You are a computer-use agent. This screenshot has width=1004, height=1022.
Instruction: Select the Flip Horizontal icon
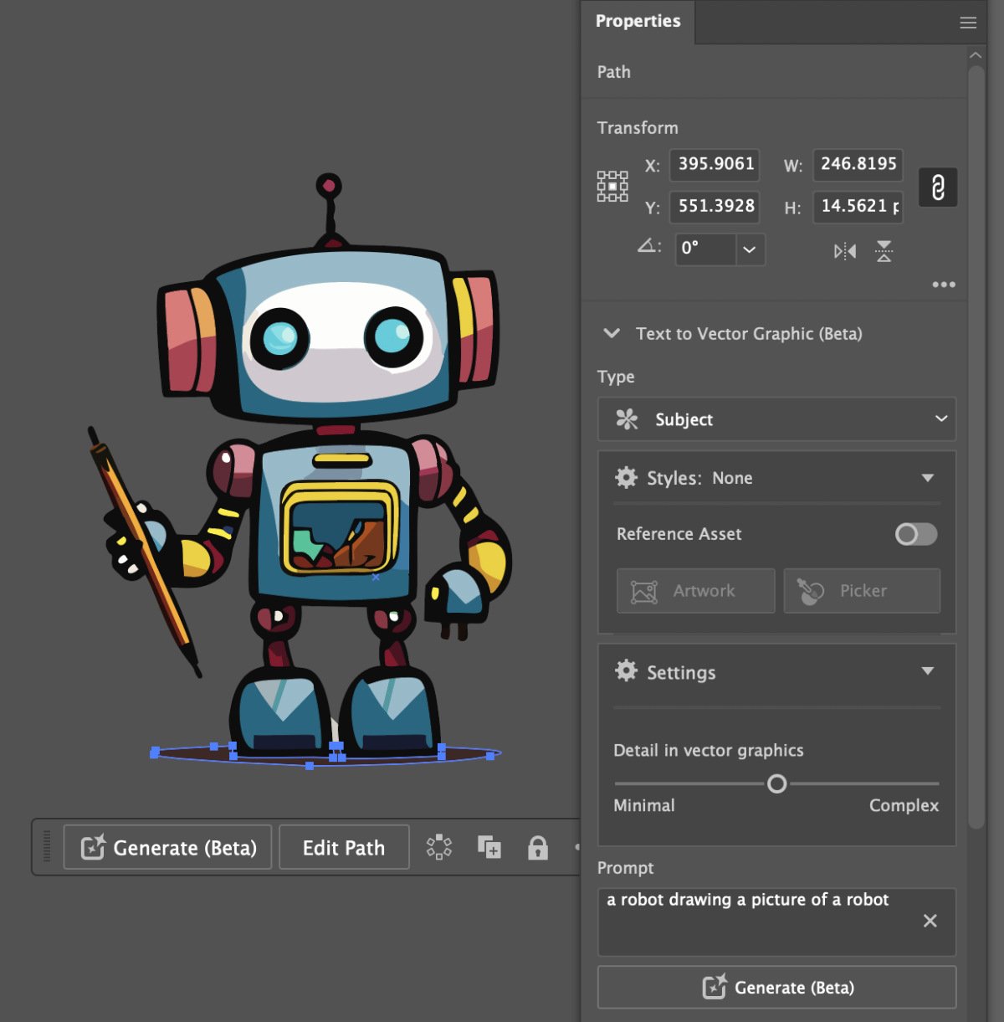843,250
